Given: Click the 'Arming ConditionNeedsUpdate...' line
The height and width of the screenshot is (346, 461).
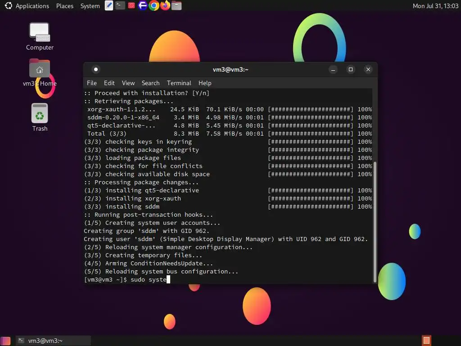Looking at the screenshot, I should pyautogui.click(x=149, y=263).
